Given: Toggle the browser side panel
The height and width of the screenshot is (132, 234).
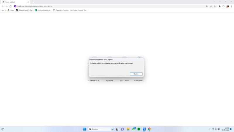Looking at the screenshot, I should pyautogui.click(x=223, y=6).
